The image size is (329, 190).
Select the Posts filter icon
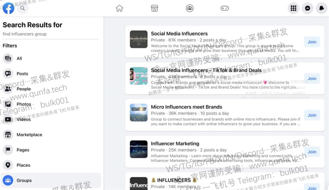pos(8,74)
